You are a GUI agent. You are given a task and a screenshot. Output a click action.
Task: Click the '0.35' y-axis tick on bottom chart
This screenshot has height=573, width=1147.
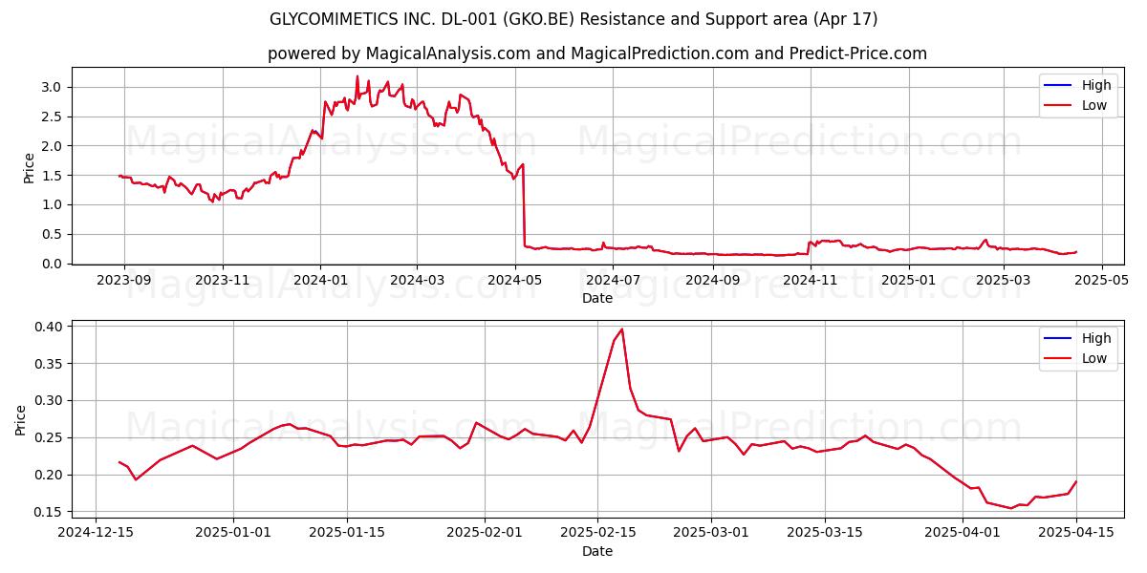coord(50,364)
